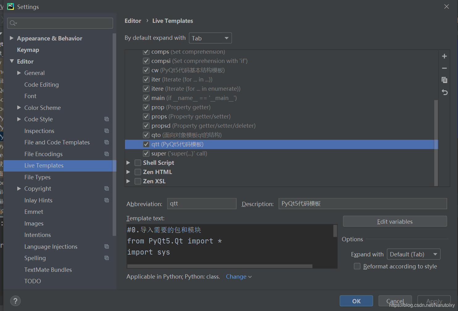Select the propsd template row
The height and width of the screenshot is (311, 458).
click(x=281, y=126)
